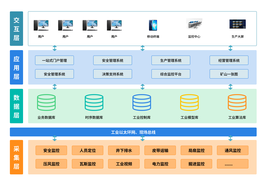
Task: Select the 瓦斯监控 block
Action: 88,164
